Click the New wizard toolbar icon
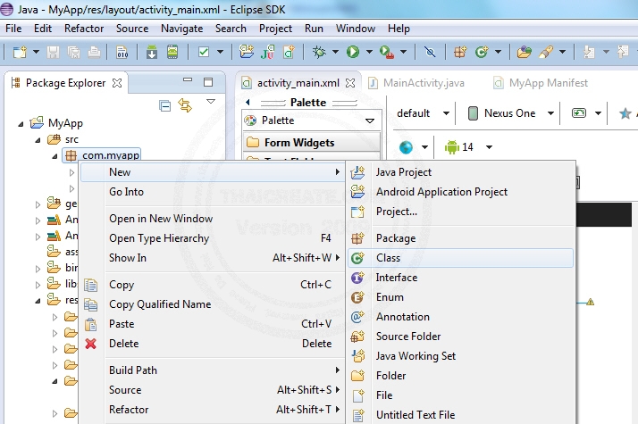The height and width of the screenshot is (424, 638). [20, 52]
